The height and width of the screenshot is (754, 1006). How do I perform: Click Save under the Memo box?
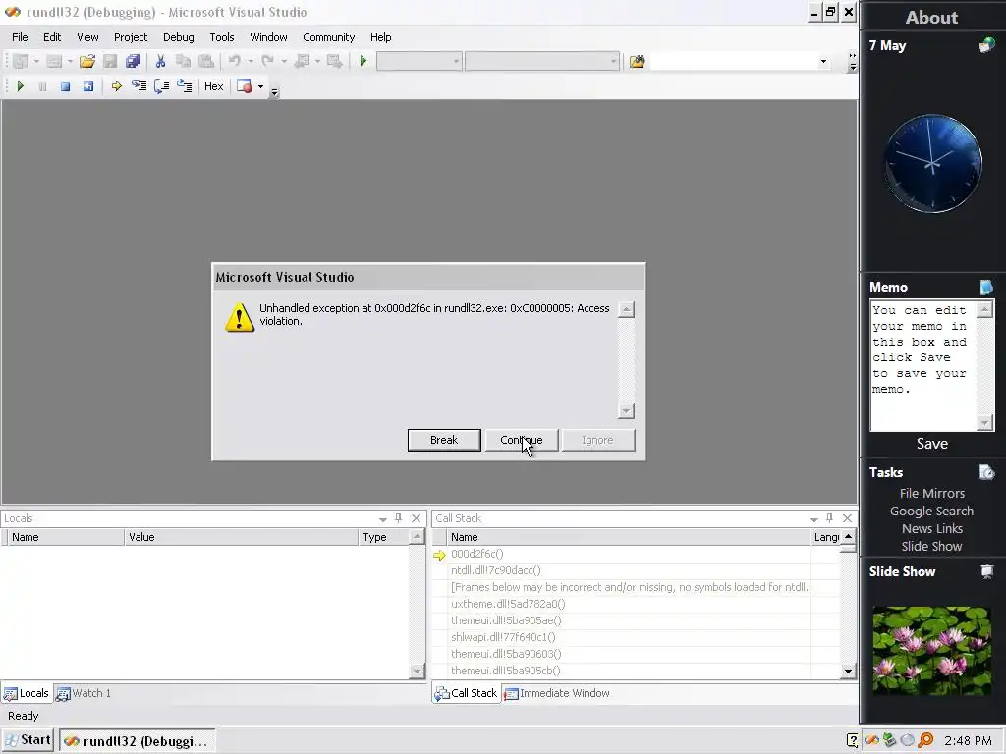931,443
